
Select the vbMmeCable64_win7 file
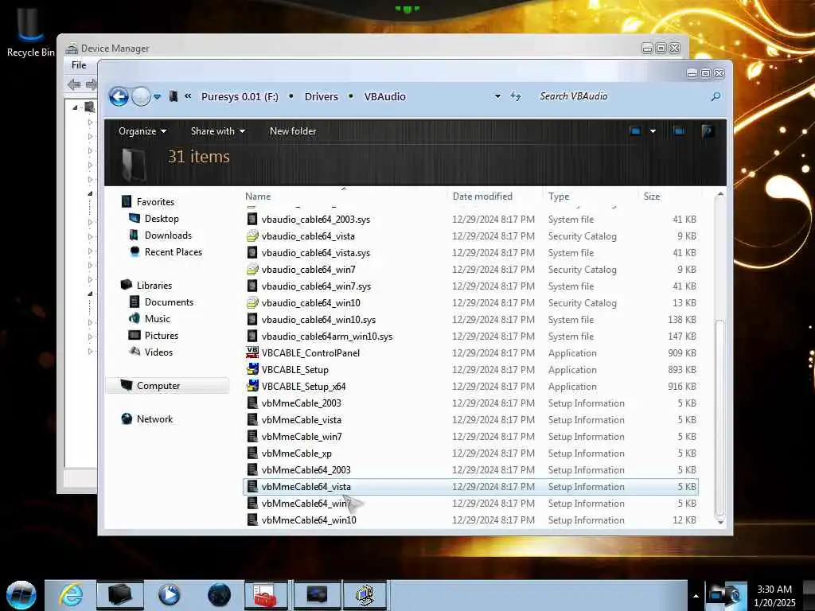(x=305, y=504)
